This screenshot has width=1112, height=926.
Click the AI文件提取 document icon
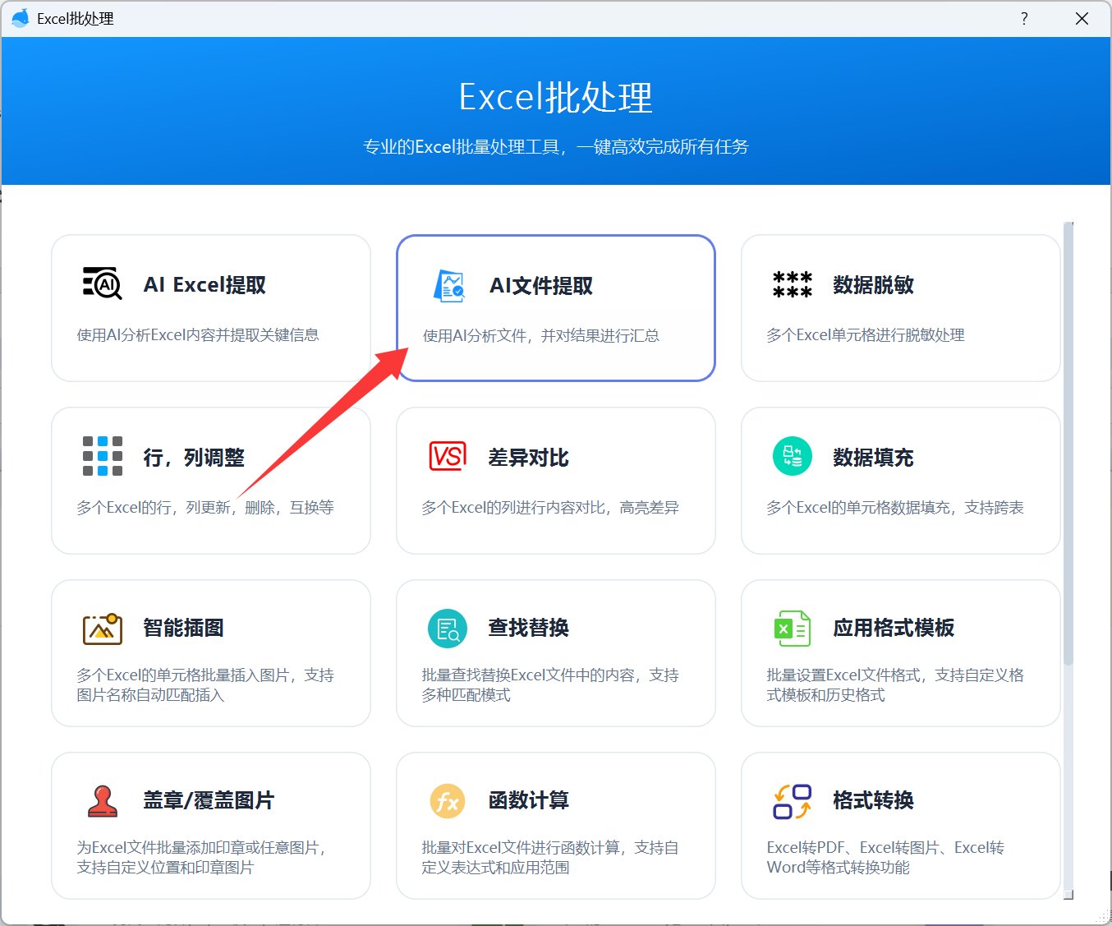449,286
